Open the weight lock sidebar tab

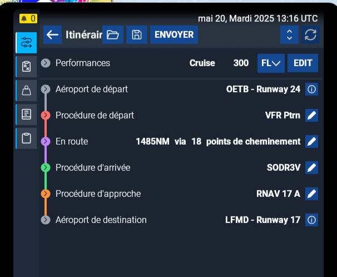pyautogui.click(x=27, y=91)
